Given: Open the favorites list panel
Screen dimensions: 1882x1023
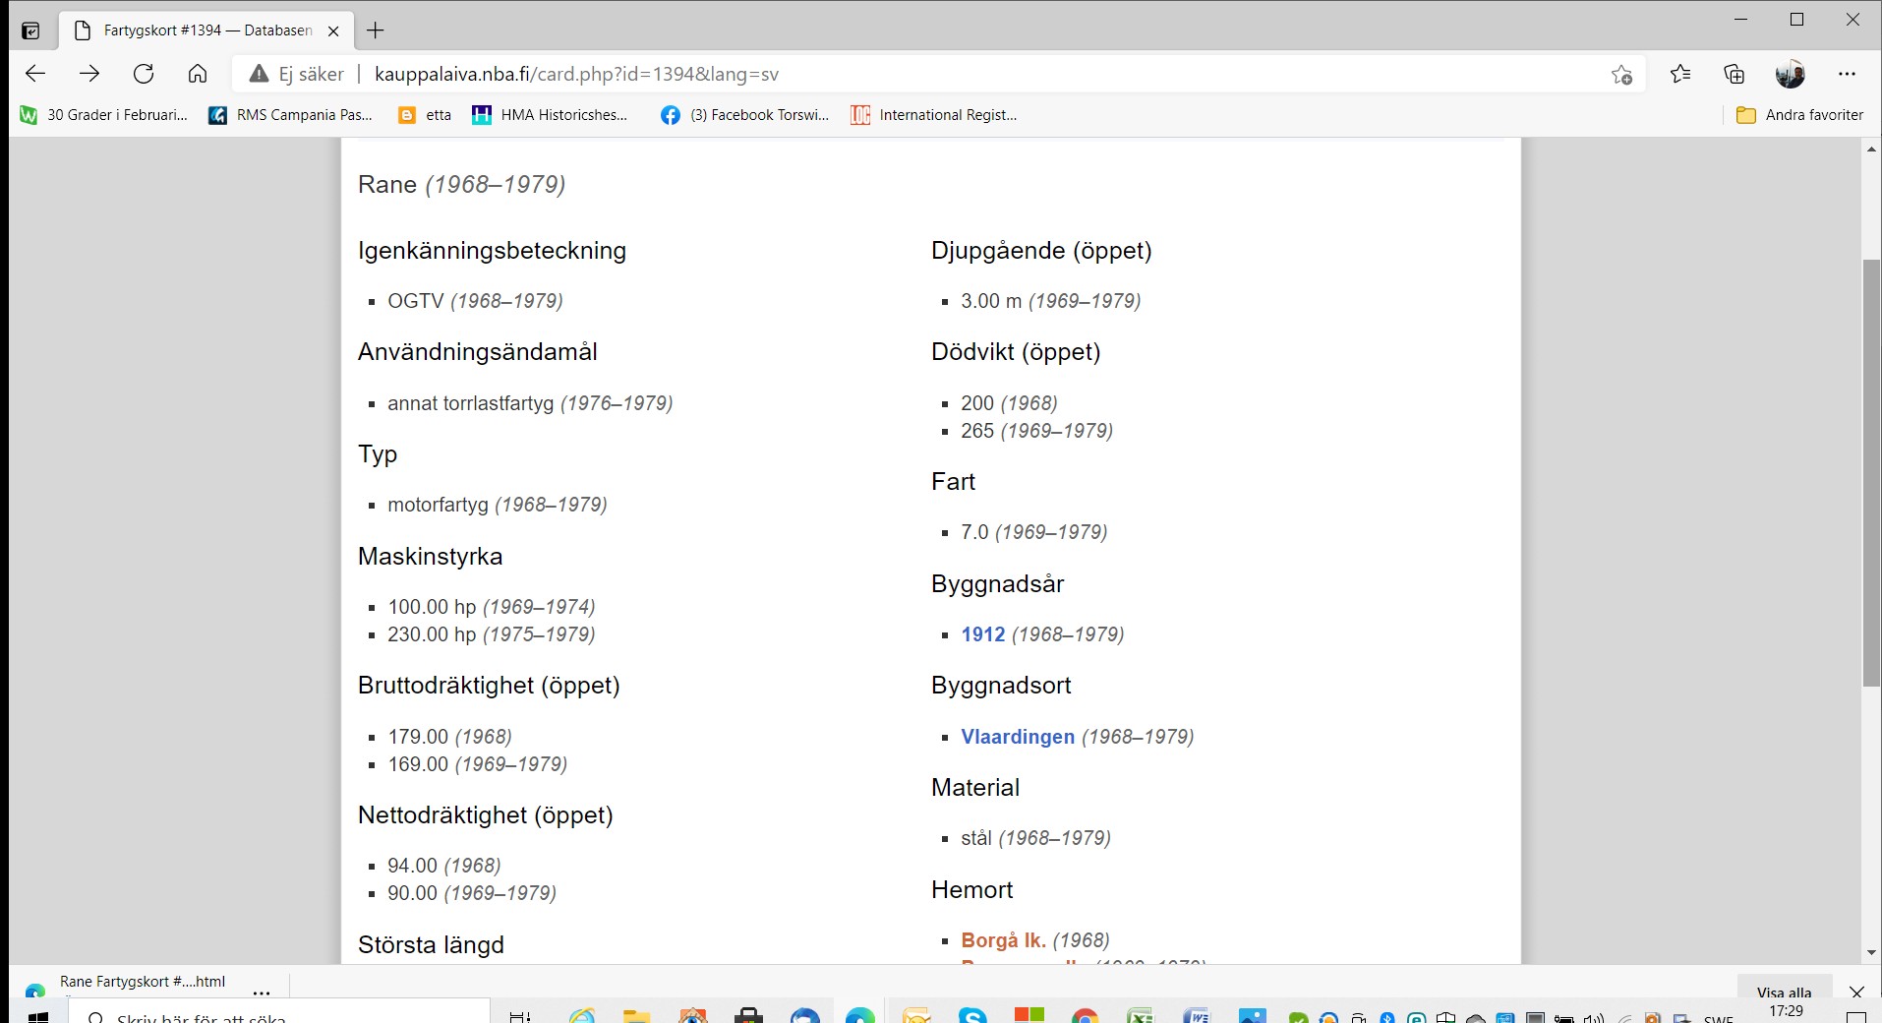Looking at the screenshot, I should tap(1680, 74).
